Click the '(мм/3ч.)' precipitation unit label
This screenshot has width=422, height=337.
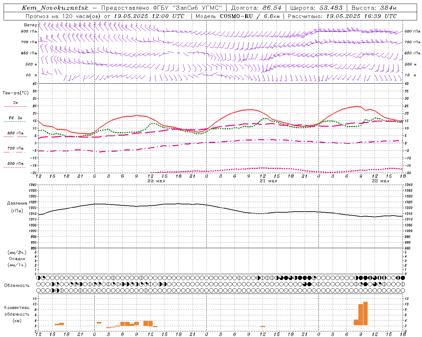point(17,252)
